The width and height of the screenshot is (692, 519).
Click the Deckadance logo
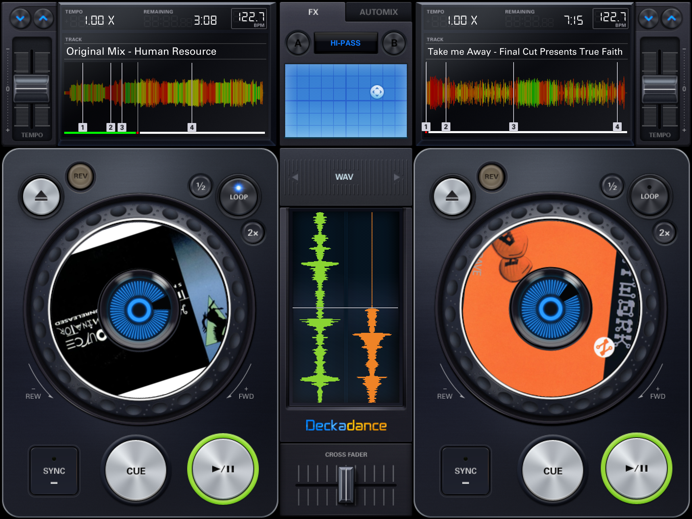[346, 425]
